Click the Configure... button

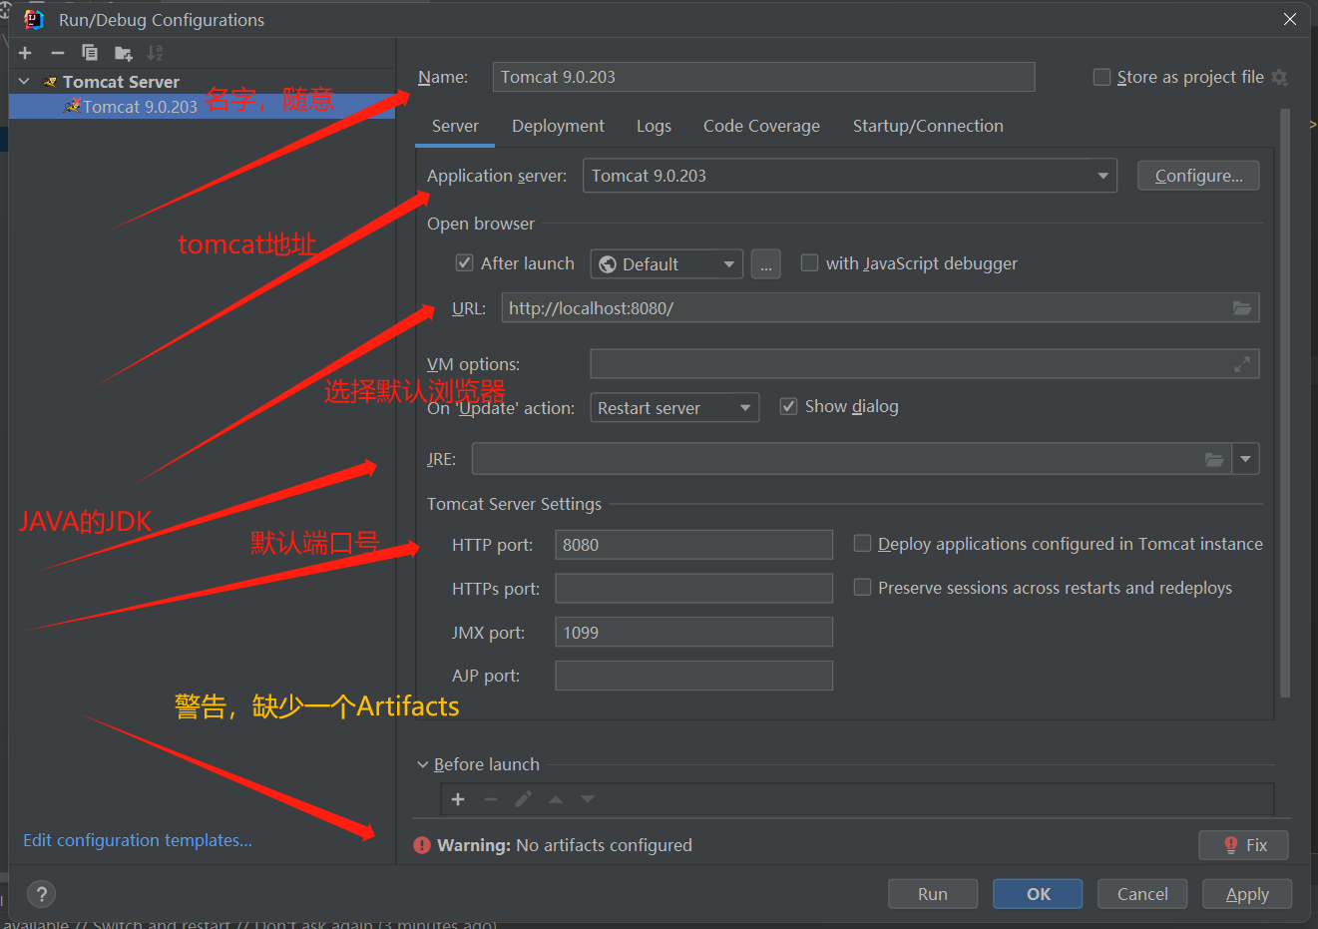tap(1198, 176)
